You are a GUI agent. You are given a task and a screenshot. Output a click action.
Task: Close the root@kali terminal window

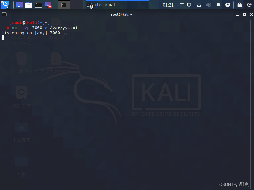pos(251,14)
